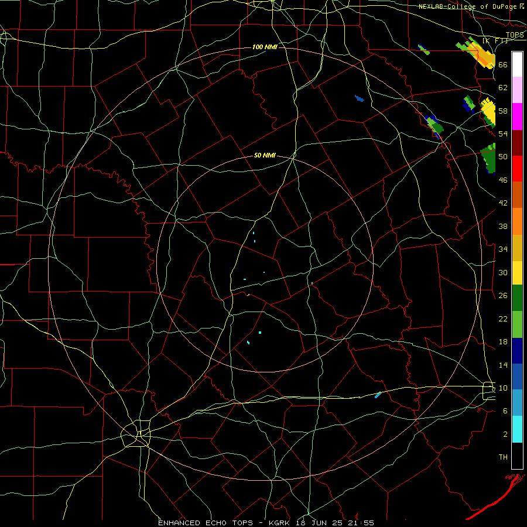Image resolution: width=527 pixels, height=527 pixels.
Task: Click the dark orange legend swatch
Action: coord(517,195)
